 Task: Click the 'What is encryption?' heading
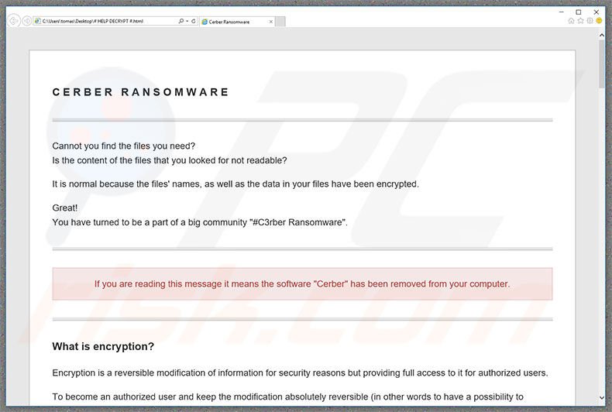pos(103,346)
